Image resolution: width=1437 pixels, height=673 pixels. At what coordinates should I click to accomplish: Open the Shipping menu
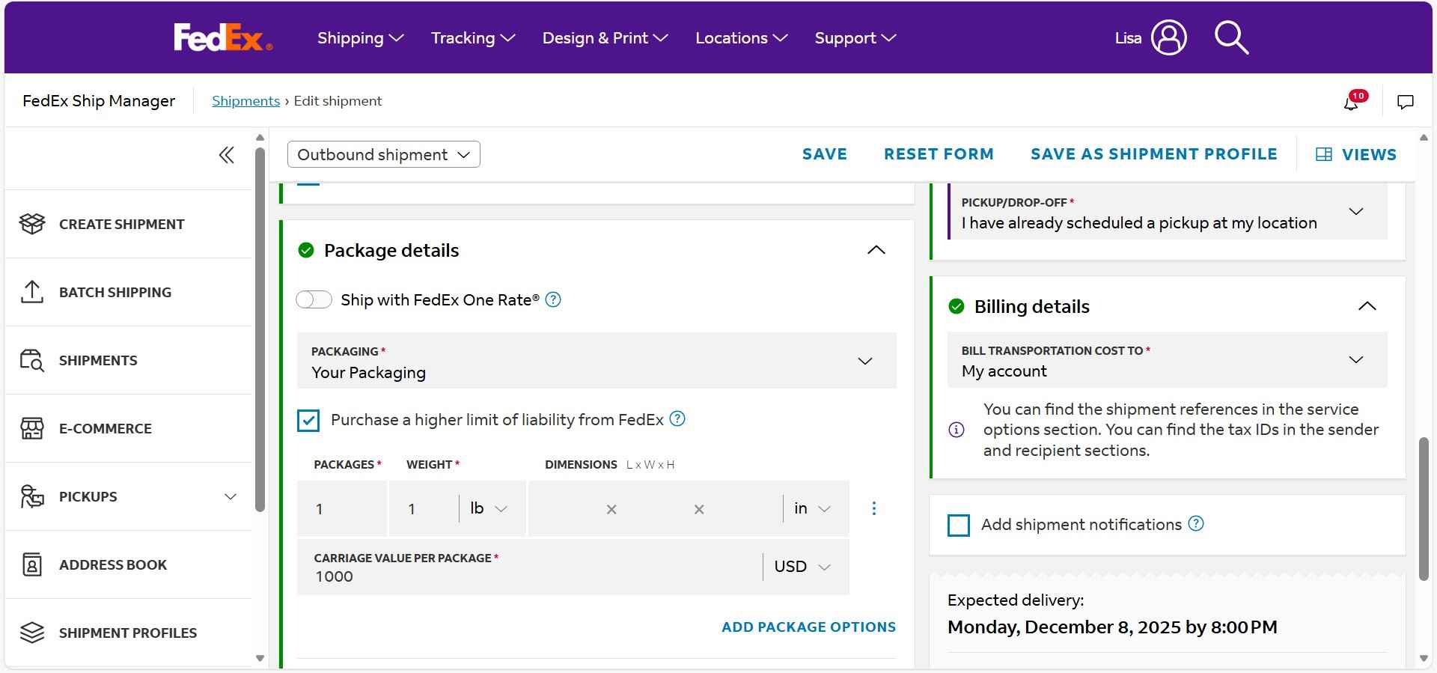[x=360, y=38]
